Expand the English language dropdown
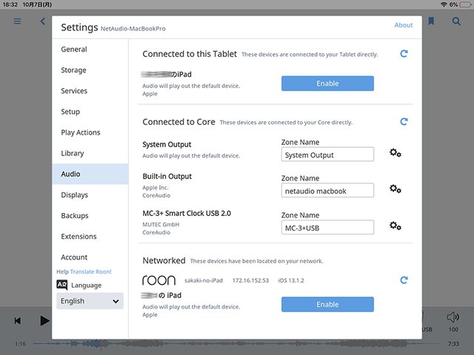 (90, 301)
